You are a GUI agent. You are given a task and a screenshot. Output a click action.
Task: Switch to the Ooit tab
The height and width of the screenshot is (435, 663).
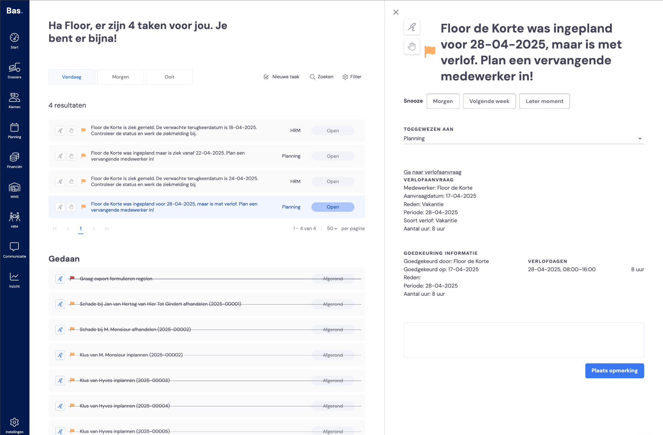pyautogui.click(x=169, y=77)
